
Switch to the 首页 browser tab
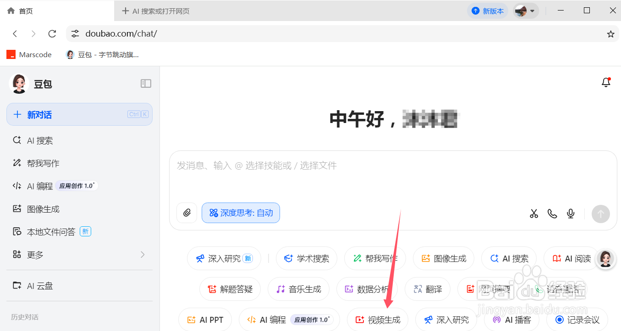click(x=20, y=10)
